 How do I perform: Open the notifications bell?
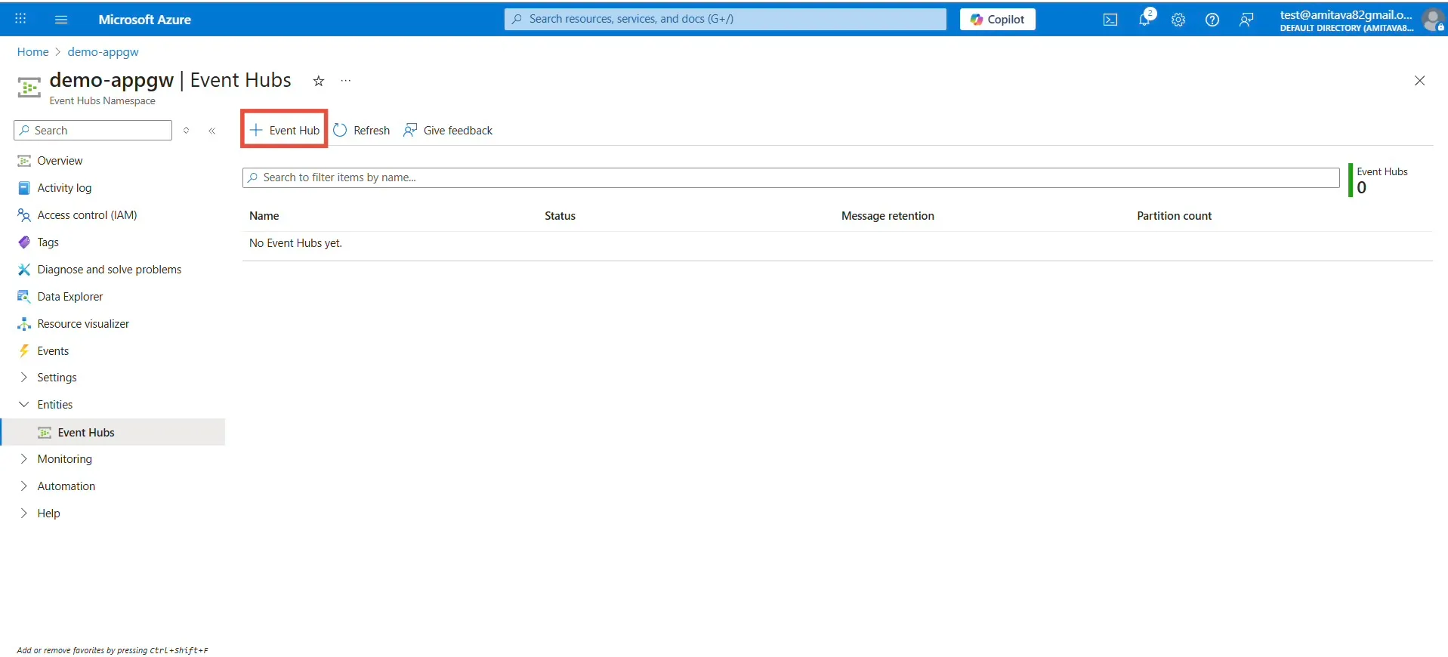(1144, 20)
